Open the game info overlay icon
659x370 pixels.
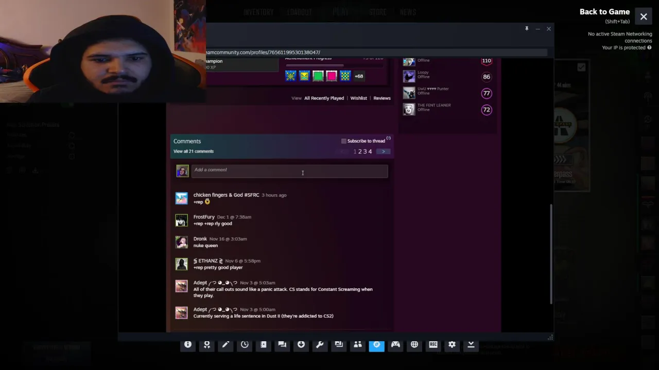(x=188, y=345)
